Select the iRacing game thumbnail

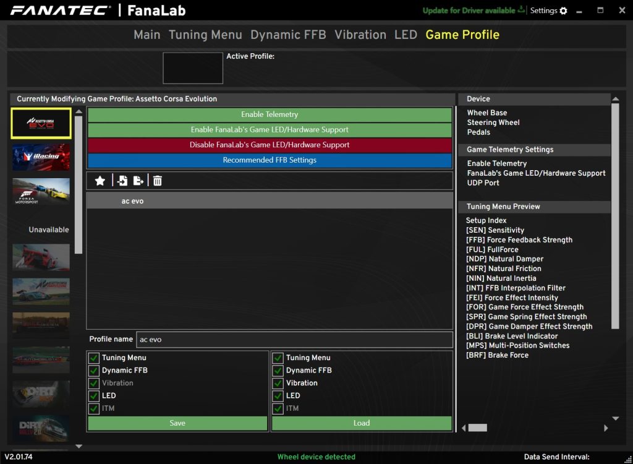point(41,157)
